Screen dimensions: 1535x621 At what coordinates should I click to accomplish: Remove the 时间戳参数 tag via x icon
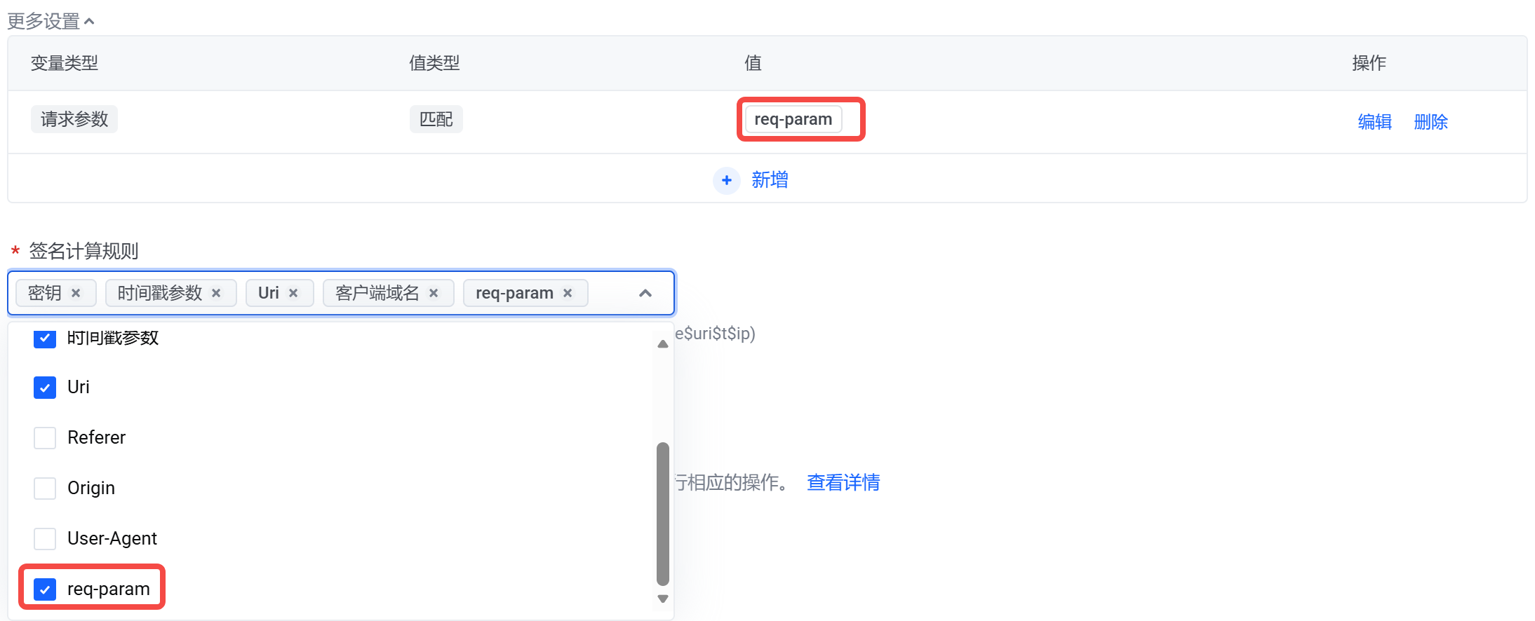coord(216,293)
